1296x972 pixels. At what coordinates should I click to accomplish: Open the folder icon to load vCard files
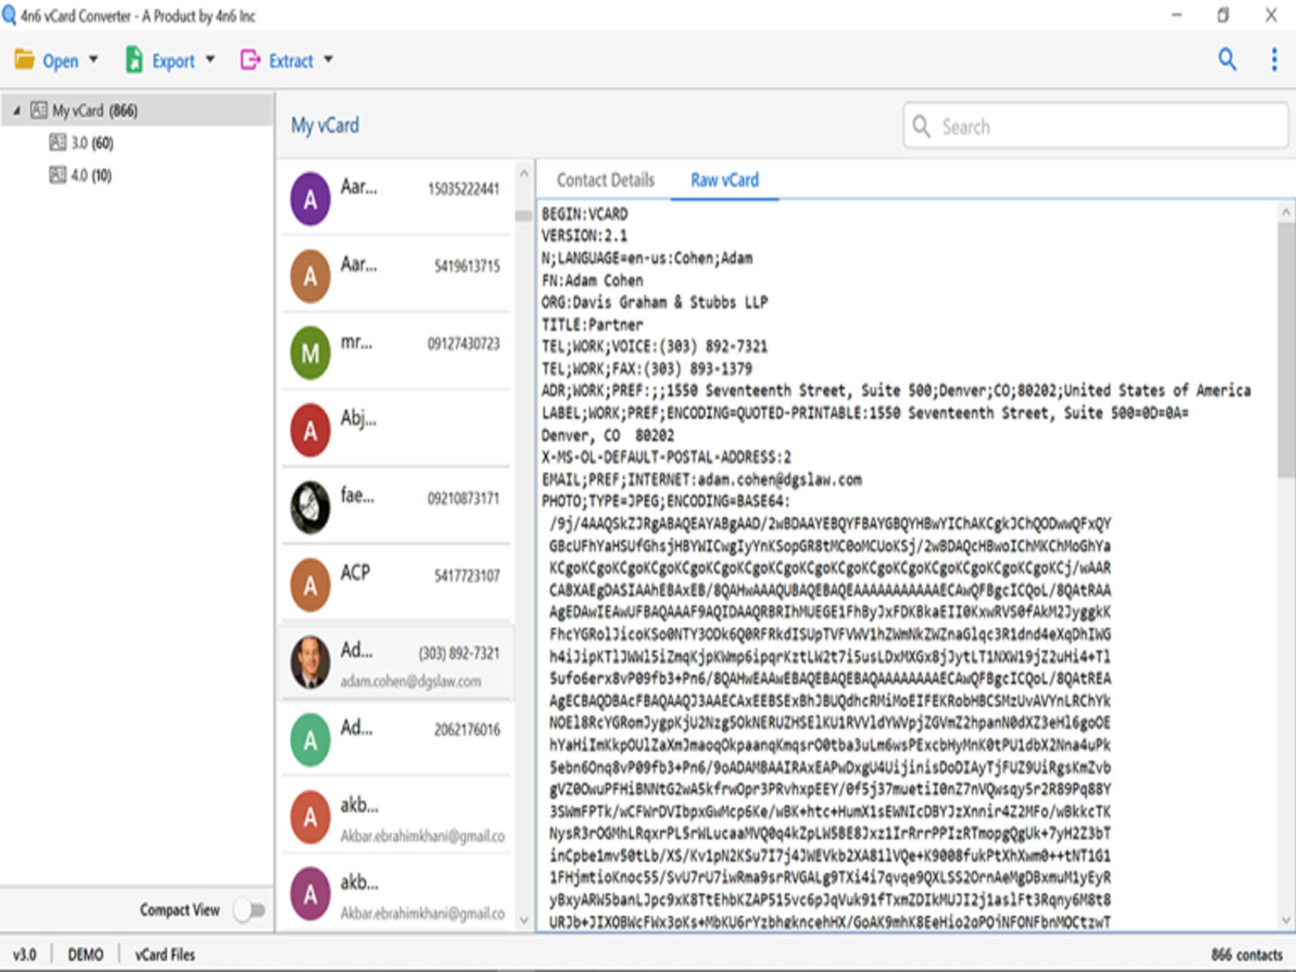coord(22,59)
